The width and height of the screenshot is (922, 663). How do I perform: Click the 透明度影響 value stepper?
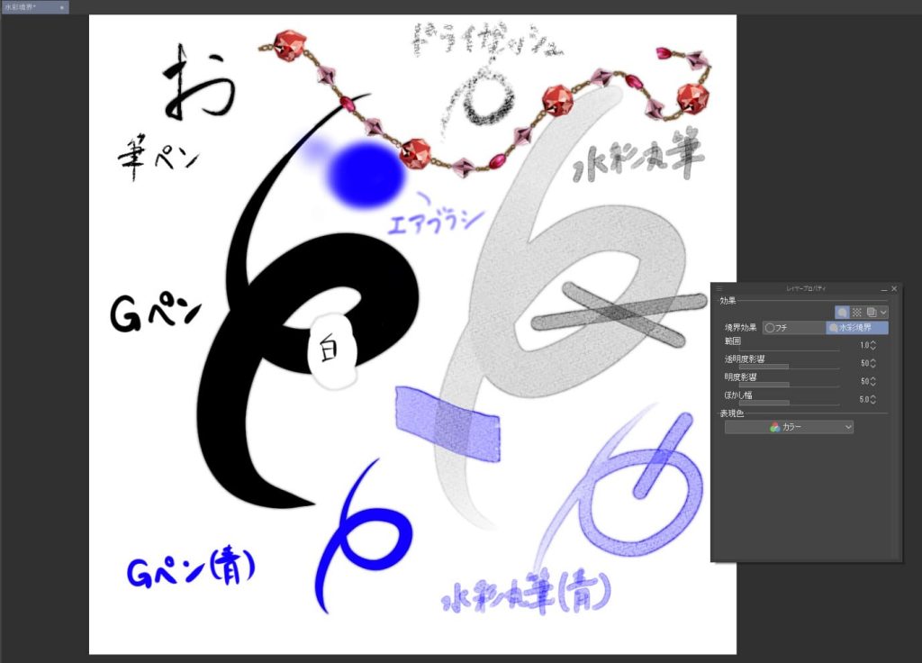(x=873, y=363)
